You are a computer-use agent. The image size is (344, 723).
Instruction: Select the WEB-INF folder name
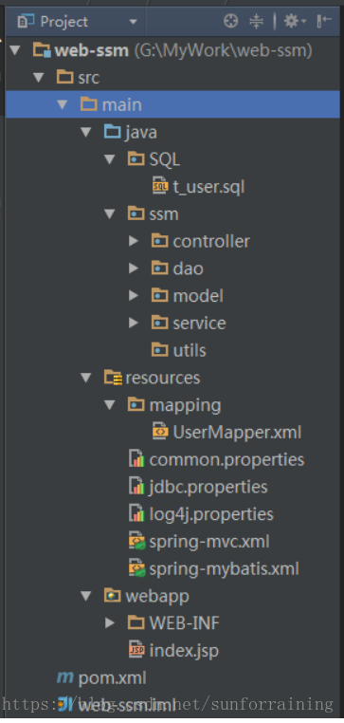[x=184, y=623]
